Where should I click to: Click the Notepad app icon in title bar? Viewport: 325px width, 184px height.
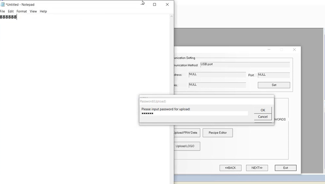(3, 4)
